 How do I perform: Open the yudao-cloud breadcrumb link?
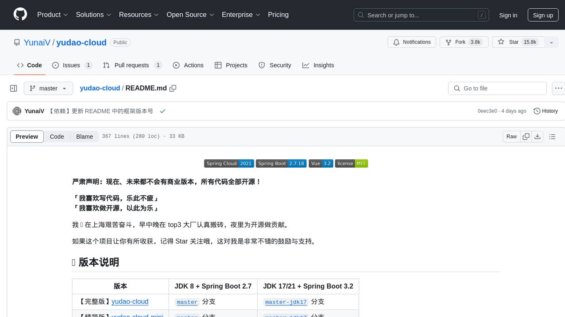click(100, 88)
